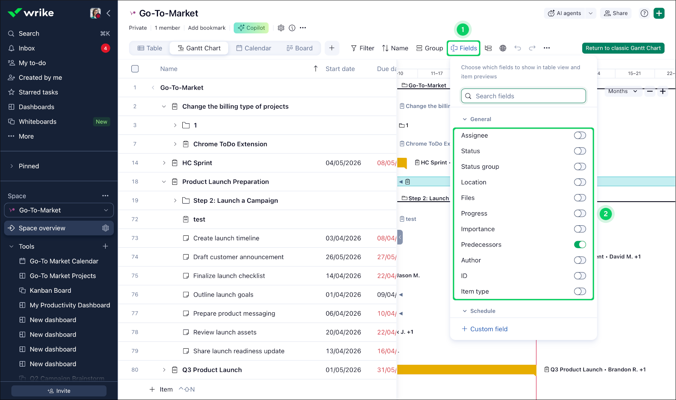Add a new view with the plus button
The height and width of the screenshot is (400, 676).
pyautogui.click(x=332, y=48)
